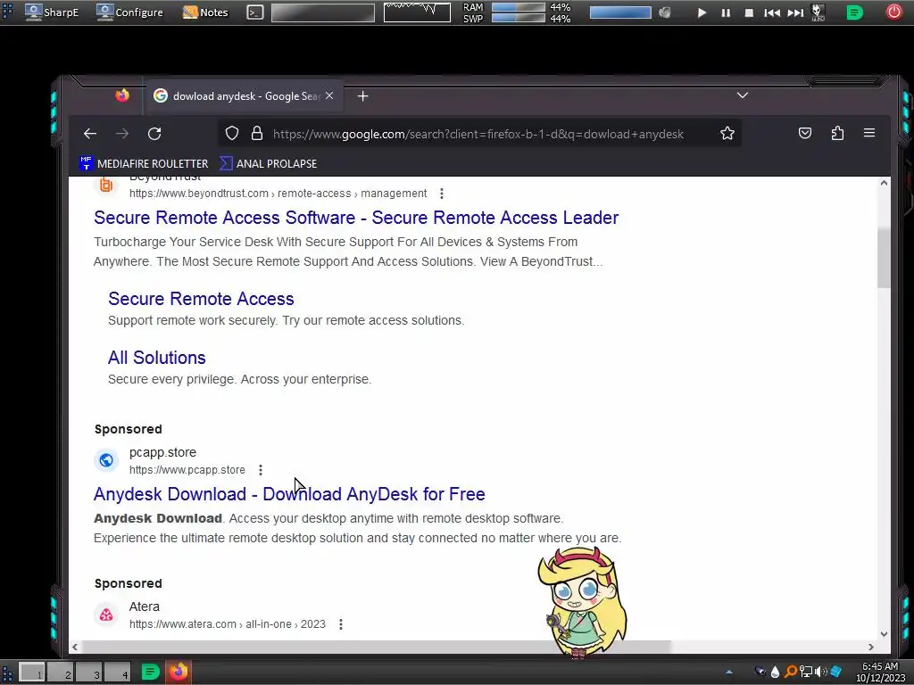Click the CPU usage graph monitor
Image resolution: width=914 pixels, height=685 pixels.
click(x=417, y=12)
